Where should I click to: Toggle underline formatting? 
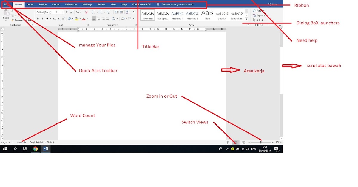(x=47, y=18)
